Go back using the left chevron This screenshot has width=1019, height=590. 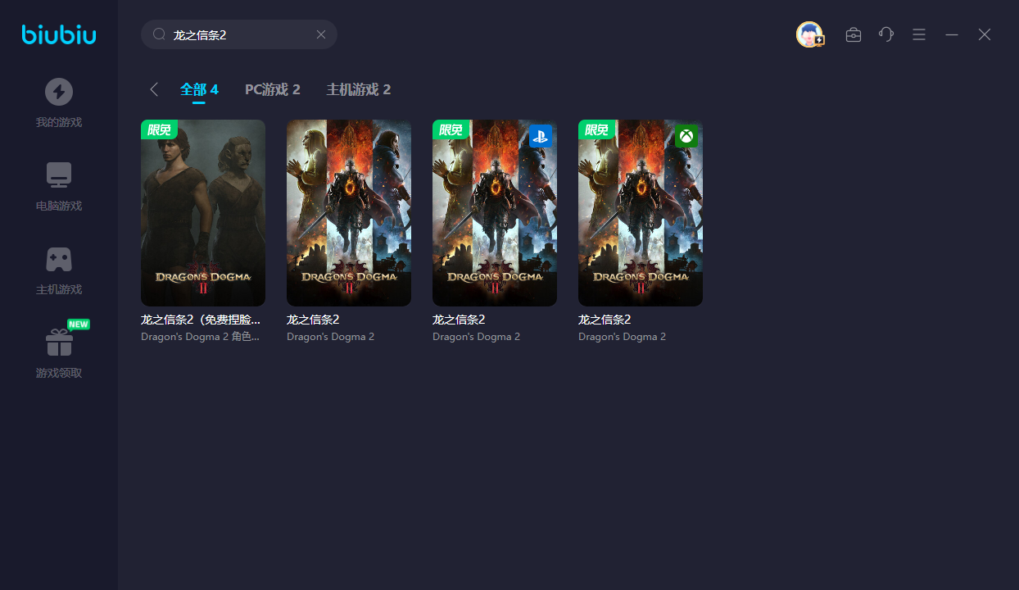coord(154,89)
